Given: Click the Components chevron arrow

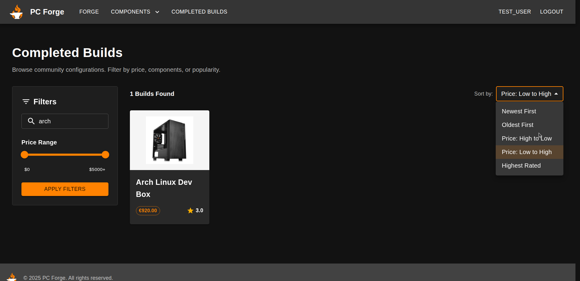Looking at the screenshot, I should coord(157,12).
